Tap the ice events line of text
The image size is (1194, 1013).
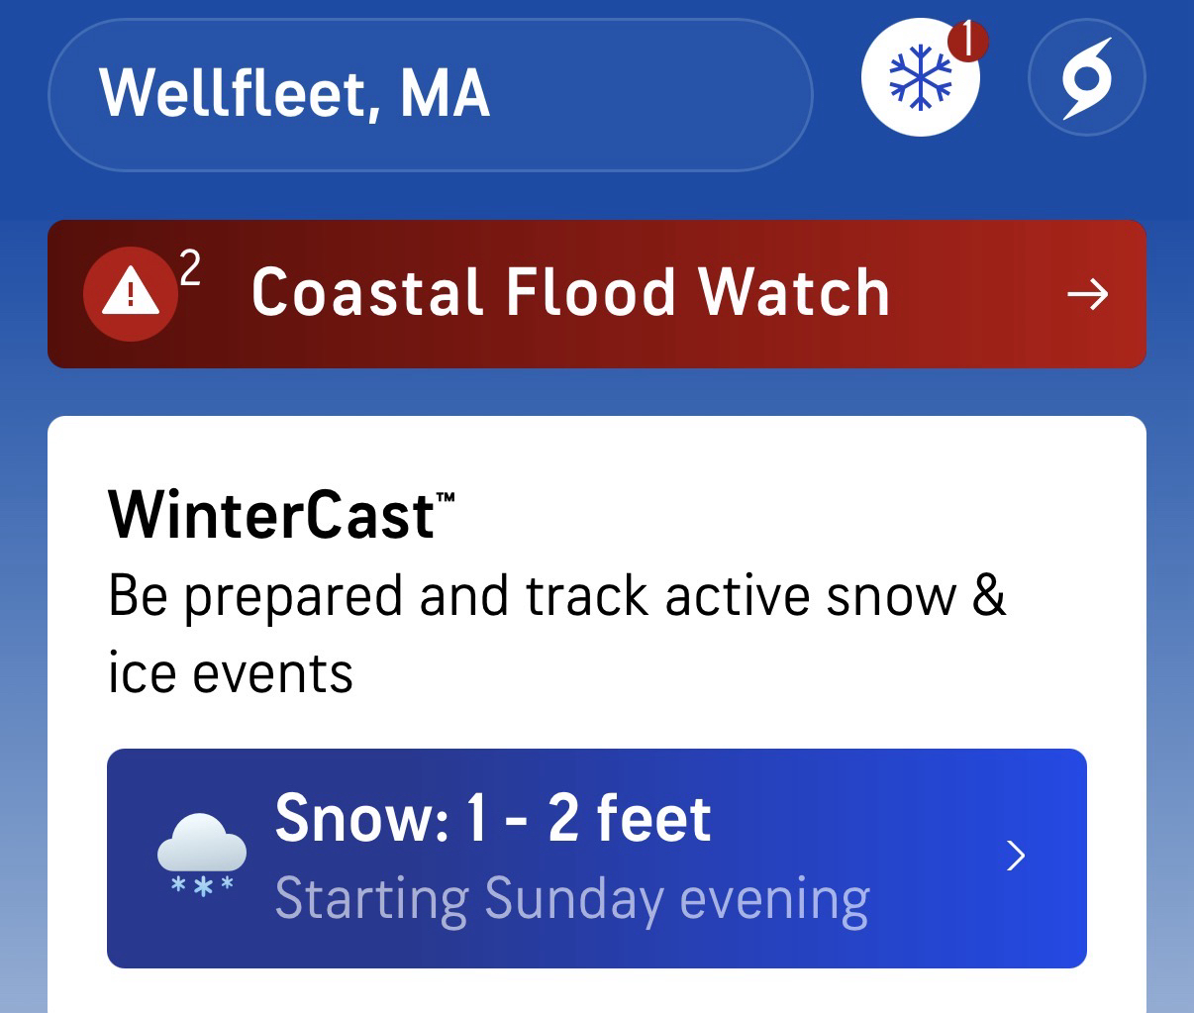coord(230,673)
